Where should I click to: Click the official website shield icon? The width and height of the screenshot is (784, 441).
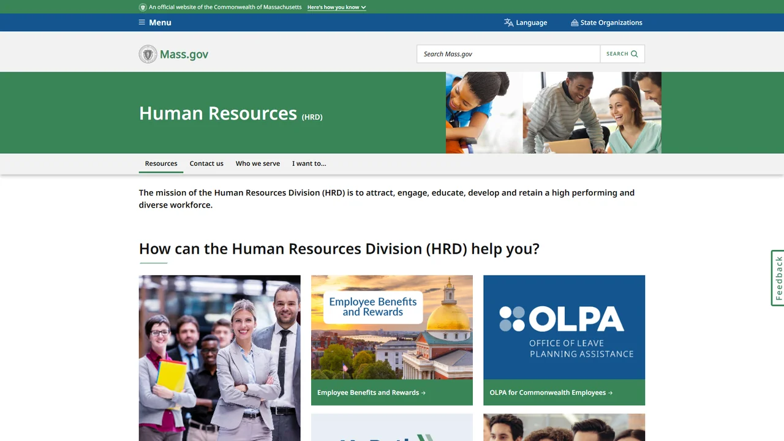coord(143,7)
